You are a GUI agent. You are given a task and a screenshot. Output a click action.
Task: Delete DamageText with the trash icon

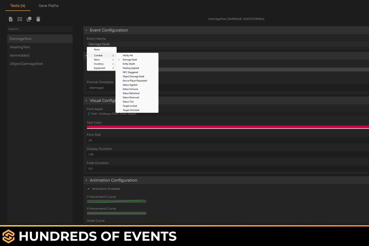pyautogui.click(x=38, y=19)
